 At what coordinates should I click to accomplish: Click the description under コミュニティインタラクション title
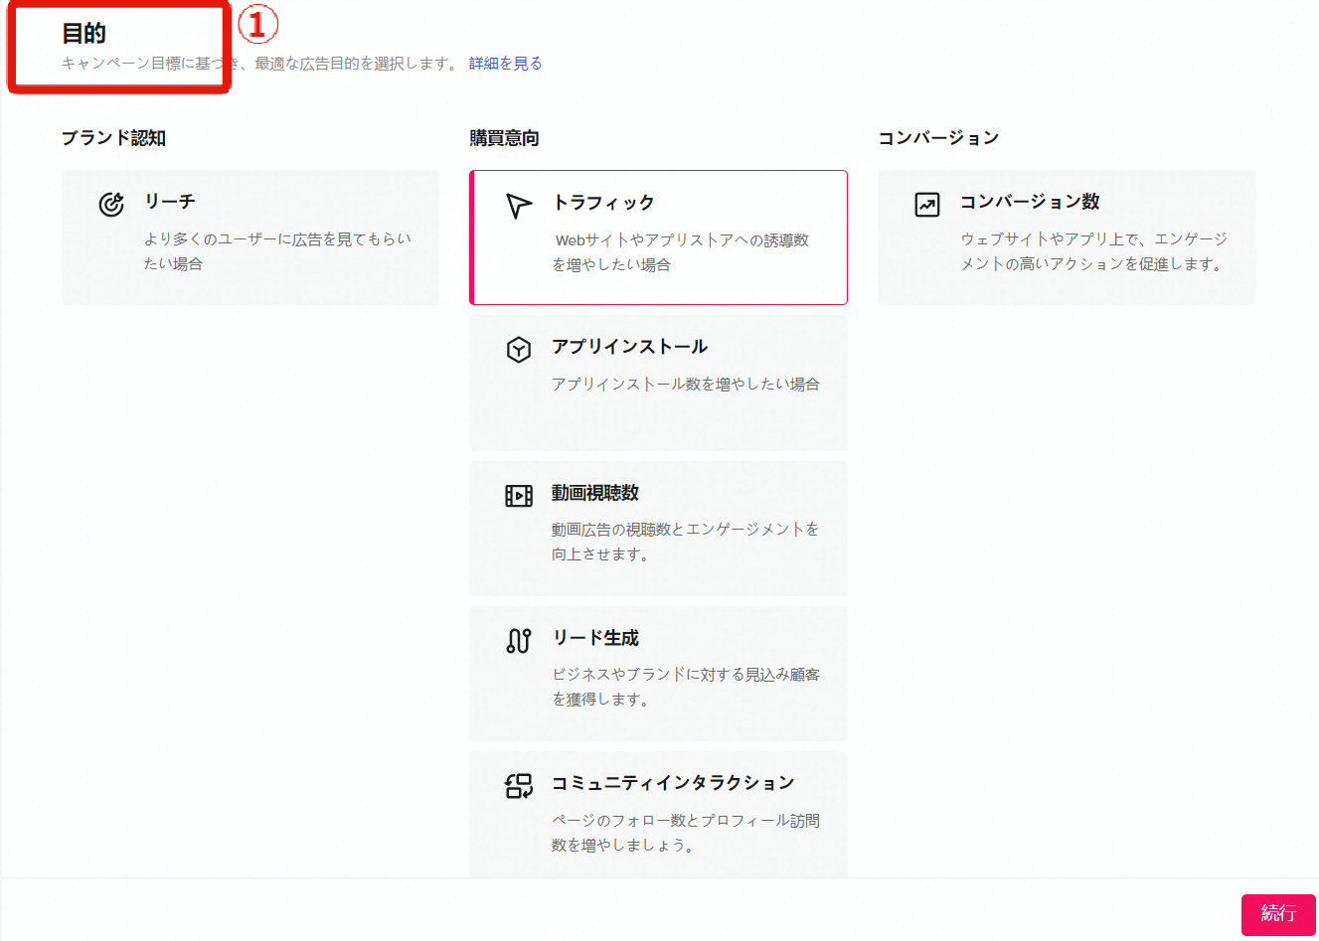pos(686,833)
